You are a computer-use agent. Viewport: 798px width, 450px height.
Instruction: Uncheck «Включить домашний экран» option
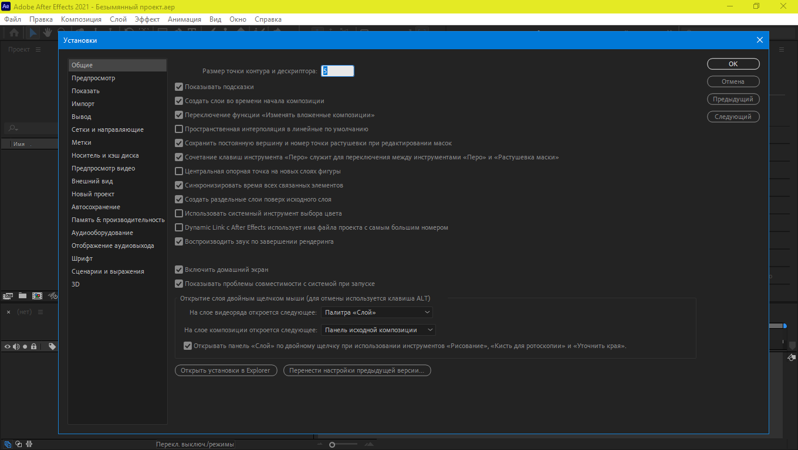click(x=179, y=270)
